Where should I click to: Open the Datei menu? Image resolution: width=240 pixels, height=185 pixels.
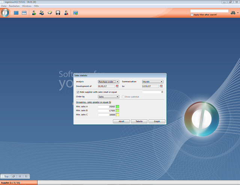tap(4, 6)
